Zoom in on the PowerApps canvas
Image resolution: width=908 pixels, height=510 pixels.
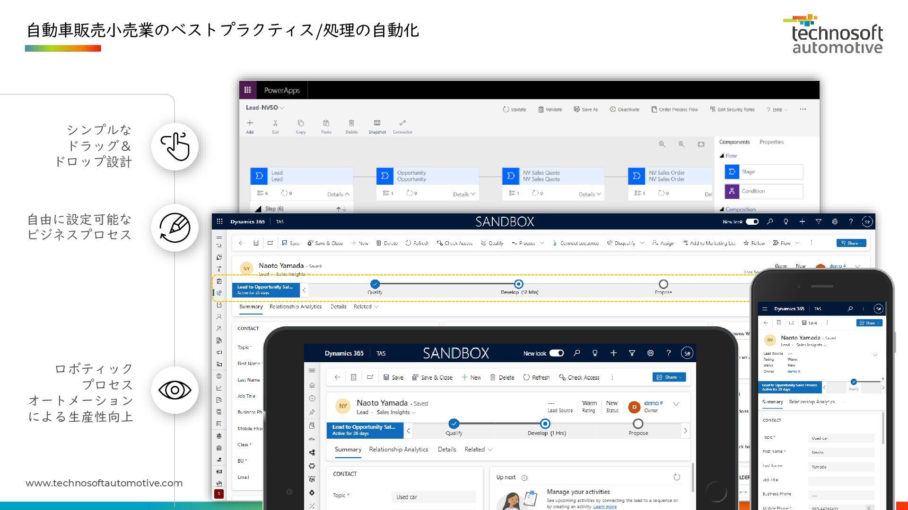(681, 144)
